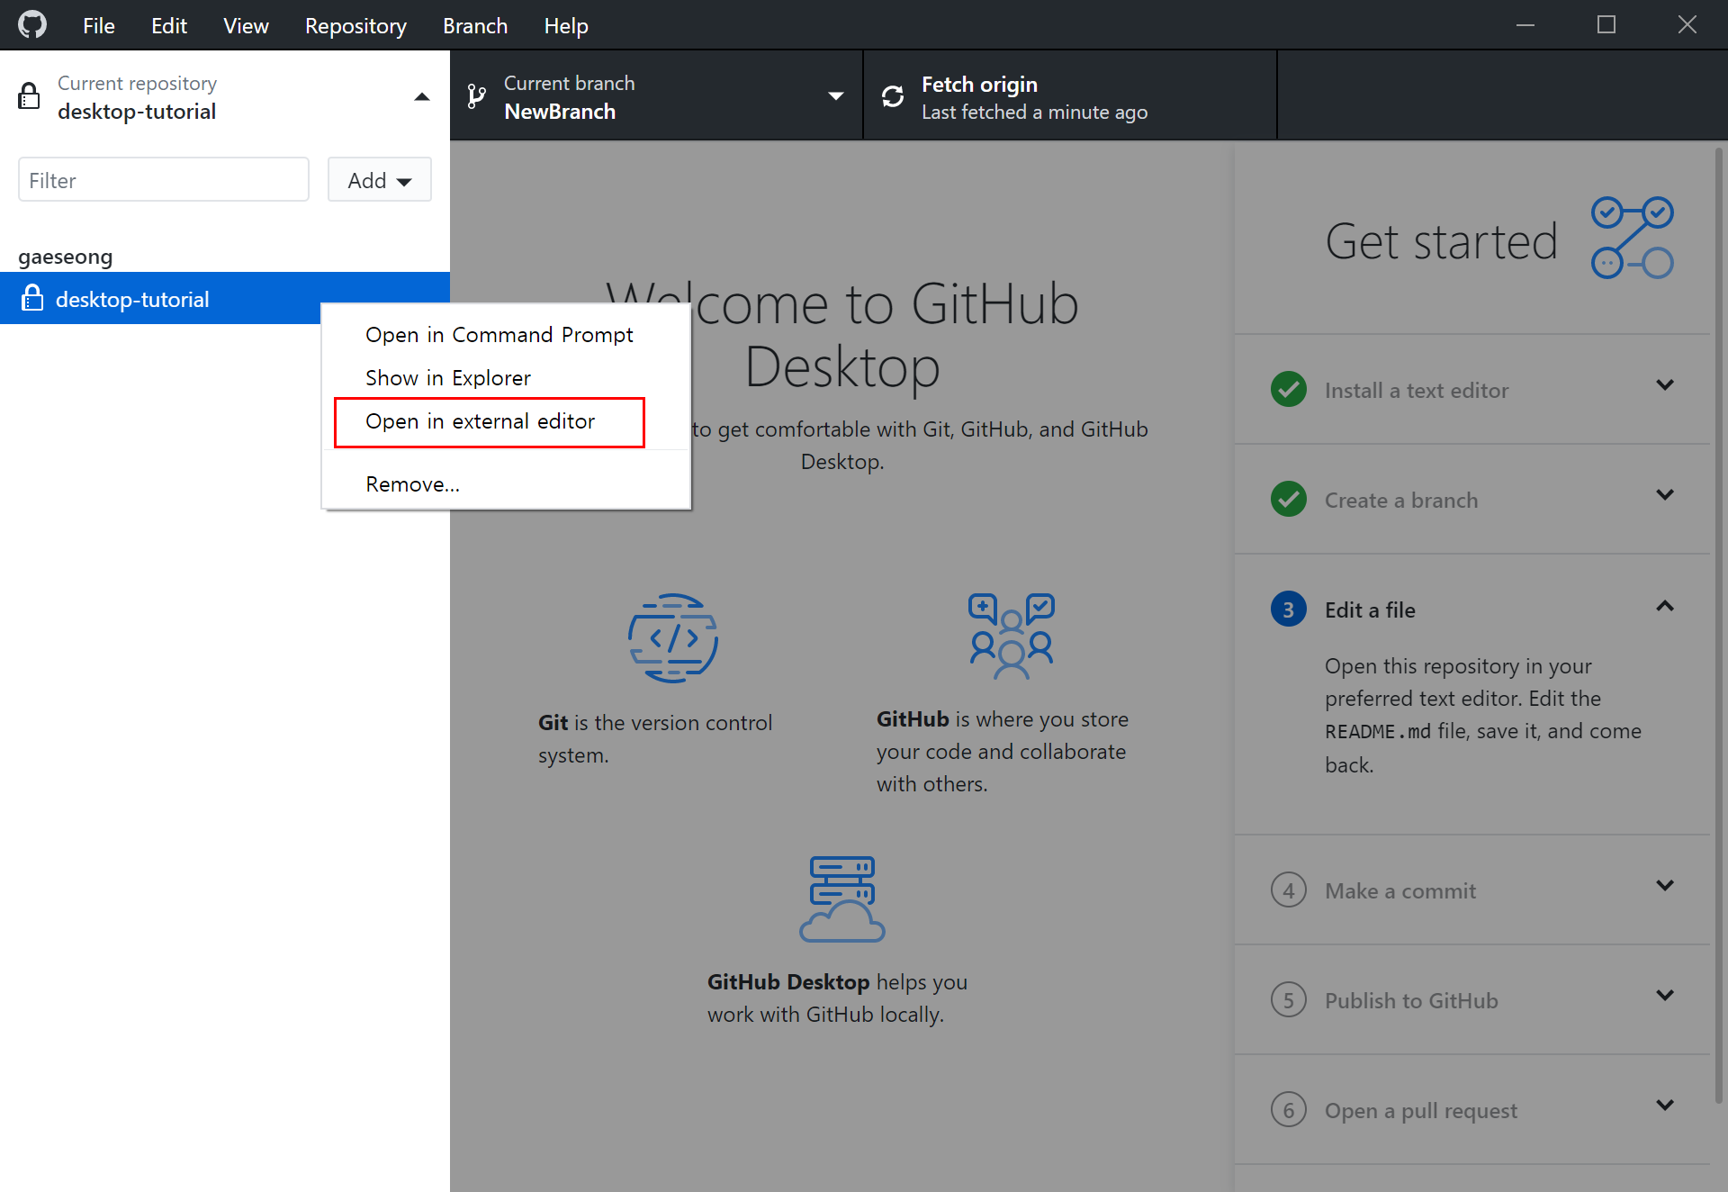Collapse the Edit a file step

[x=1665, y=606]
